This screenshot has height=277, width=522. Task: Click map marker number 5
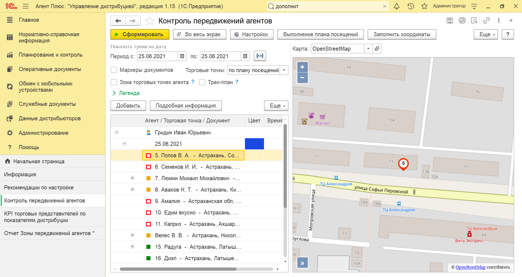(403, 164)
